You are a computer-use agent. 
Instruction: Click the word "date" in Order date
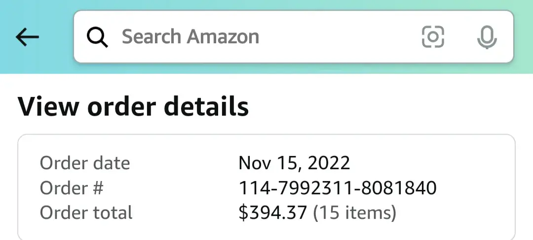tap(111, 163)
